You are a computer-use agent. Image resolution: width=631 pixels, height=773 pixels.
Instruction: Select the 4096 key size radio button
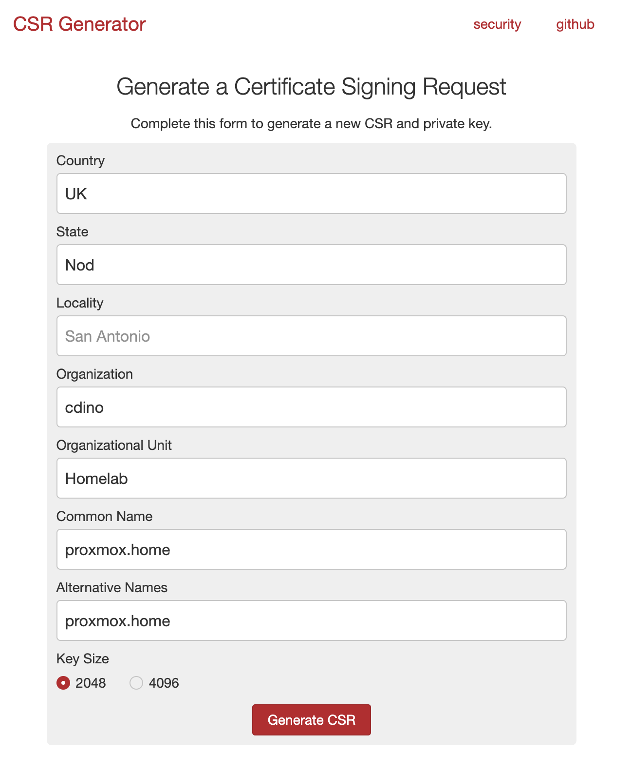[136, 683]
